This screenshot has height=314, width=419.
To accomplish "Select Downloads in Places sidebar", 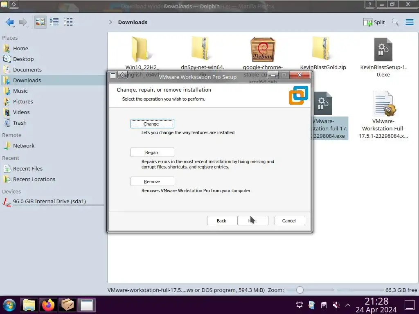I will (53, 81).
